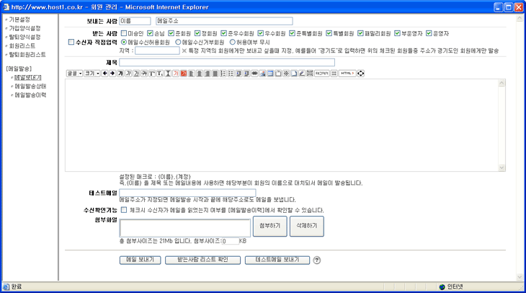Click the numbered list icon
Screen dimensions: 526x293
click(223, 73)
